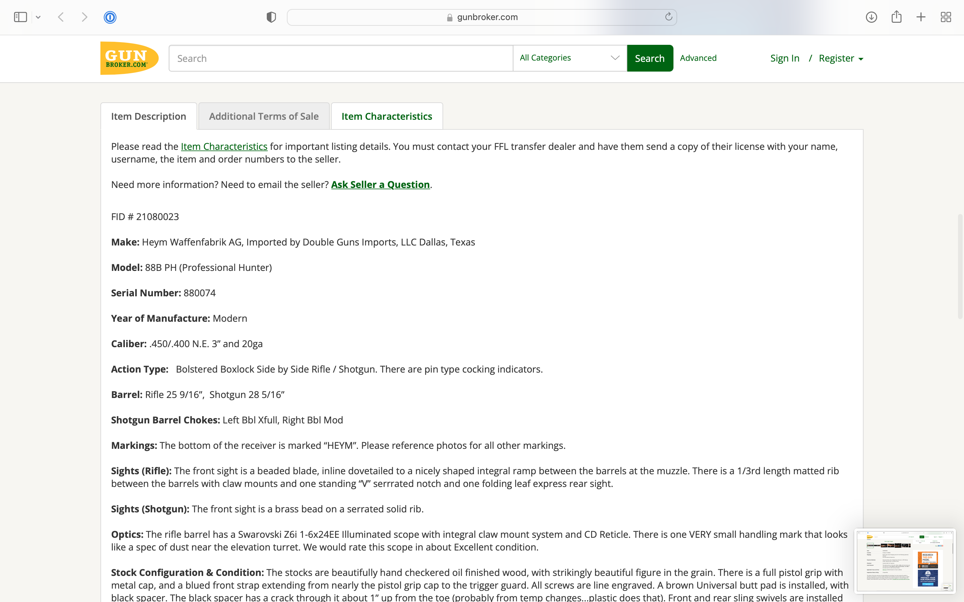Open the Sign In link
This screenshot has width=964, height=602.
[x=785, y=58]
